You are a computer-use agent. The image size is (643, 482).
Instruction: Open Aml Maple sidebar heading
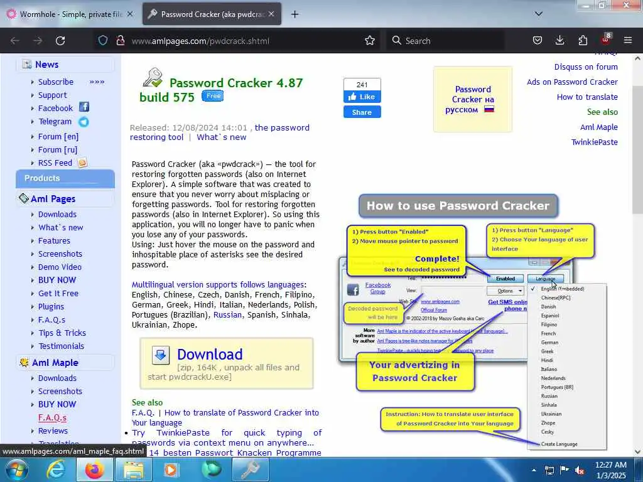tap(55, 363)
